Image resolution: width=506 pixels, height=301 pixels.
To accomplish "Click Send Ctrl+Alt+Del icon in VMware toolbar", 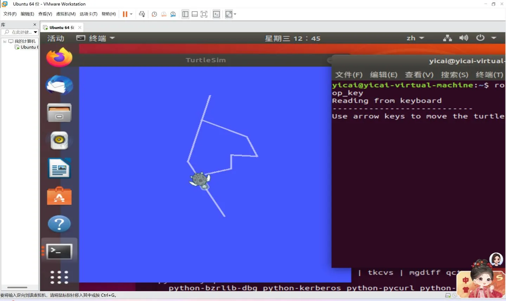I will point(142,14).
